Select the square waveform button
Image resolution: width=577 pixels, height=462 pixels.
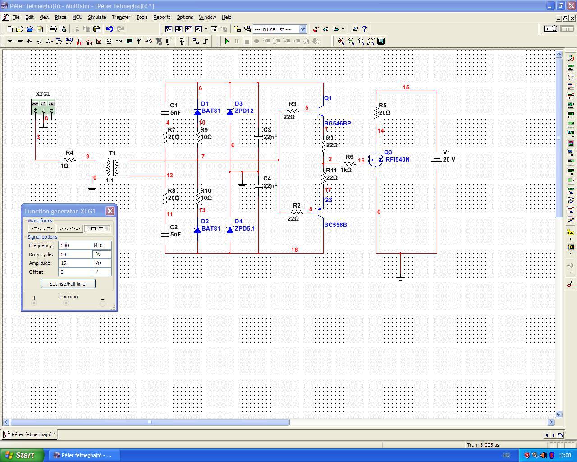[97, 229]
